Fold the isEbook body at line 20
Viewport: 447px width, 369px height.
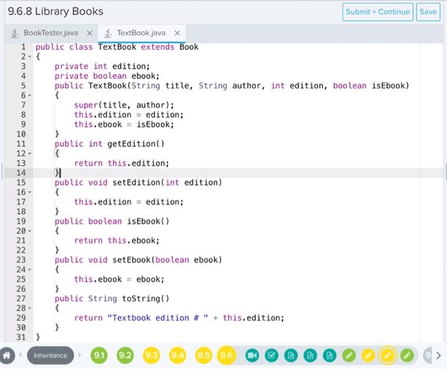[29, 231]
